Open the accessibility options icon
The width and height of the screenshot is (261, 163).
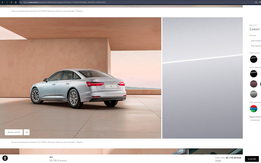click(x=5, y=158)
